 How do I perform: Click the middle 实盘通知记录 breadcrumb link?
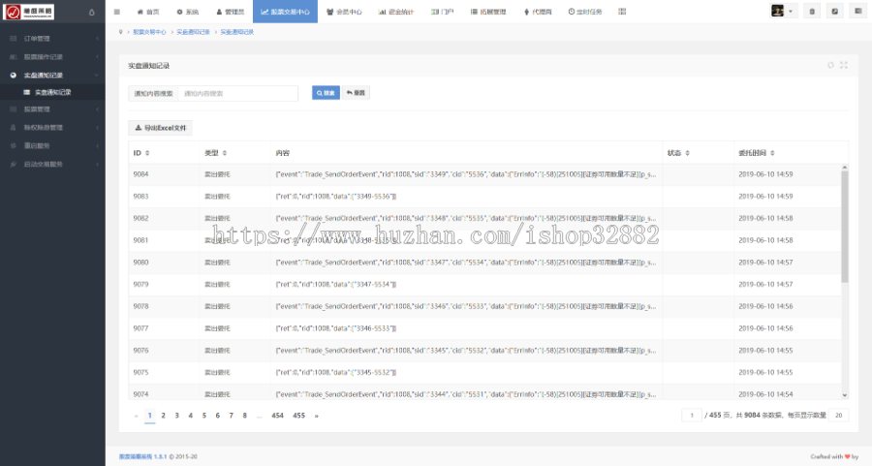point(193,32)
